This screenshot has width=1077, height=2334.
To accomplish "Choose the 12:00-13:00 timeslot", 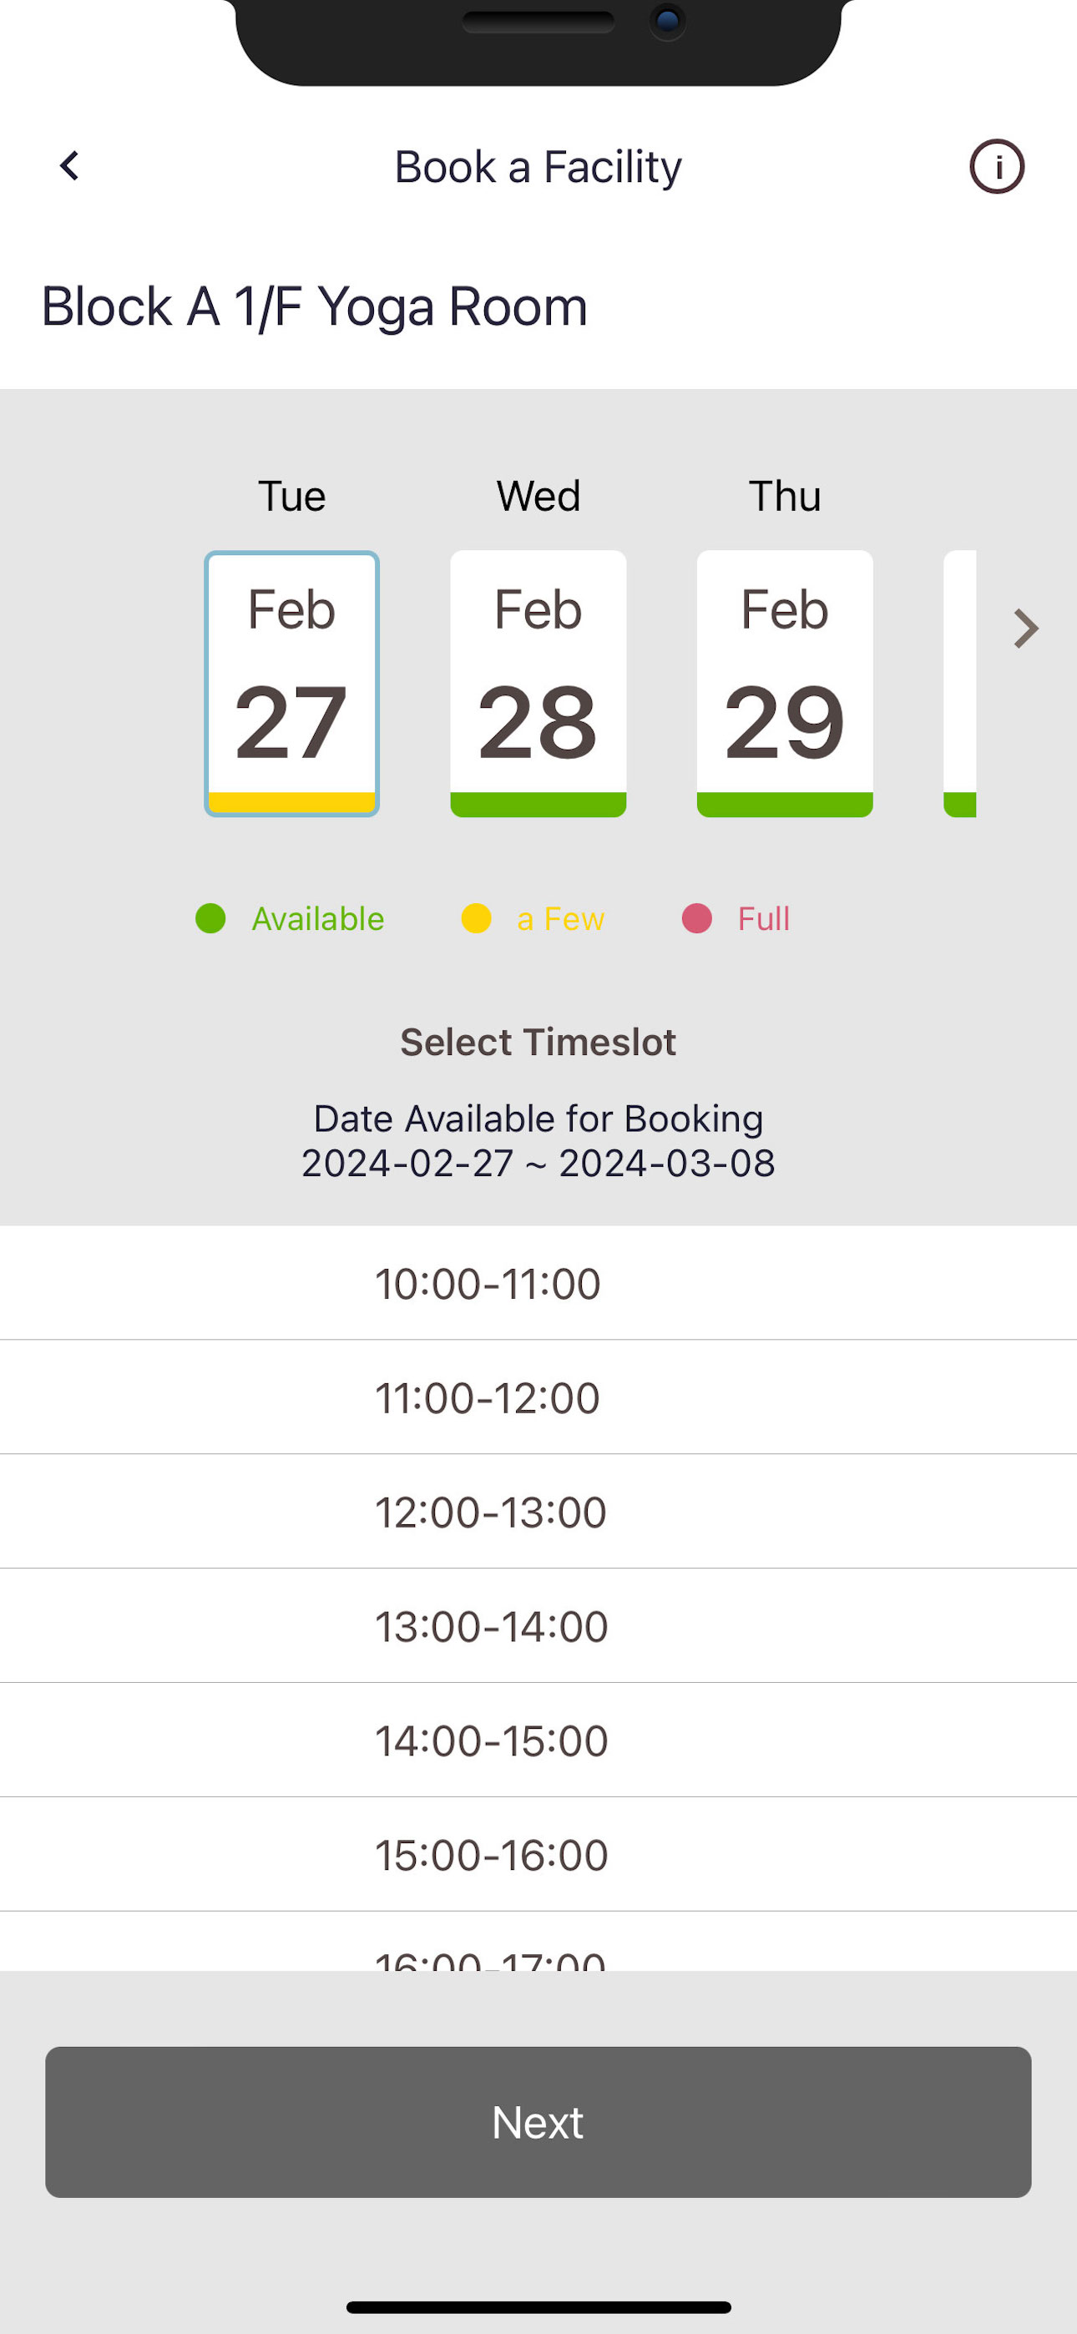I will coord(538,1511).
